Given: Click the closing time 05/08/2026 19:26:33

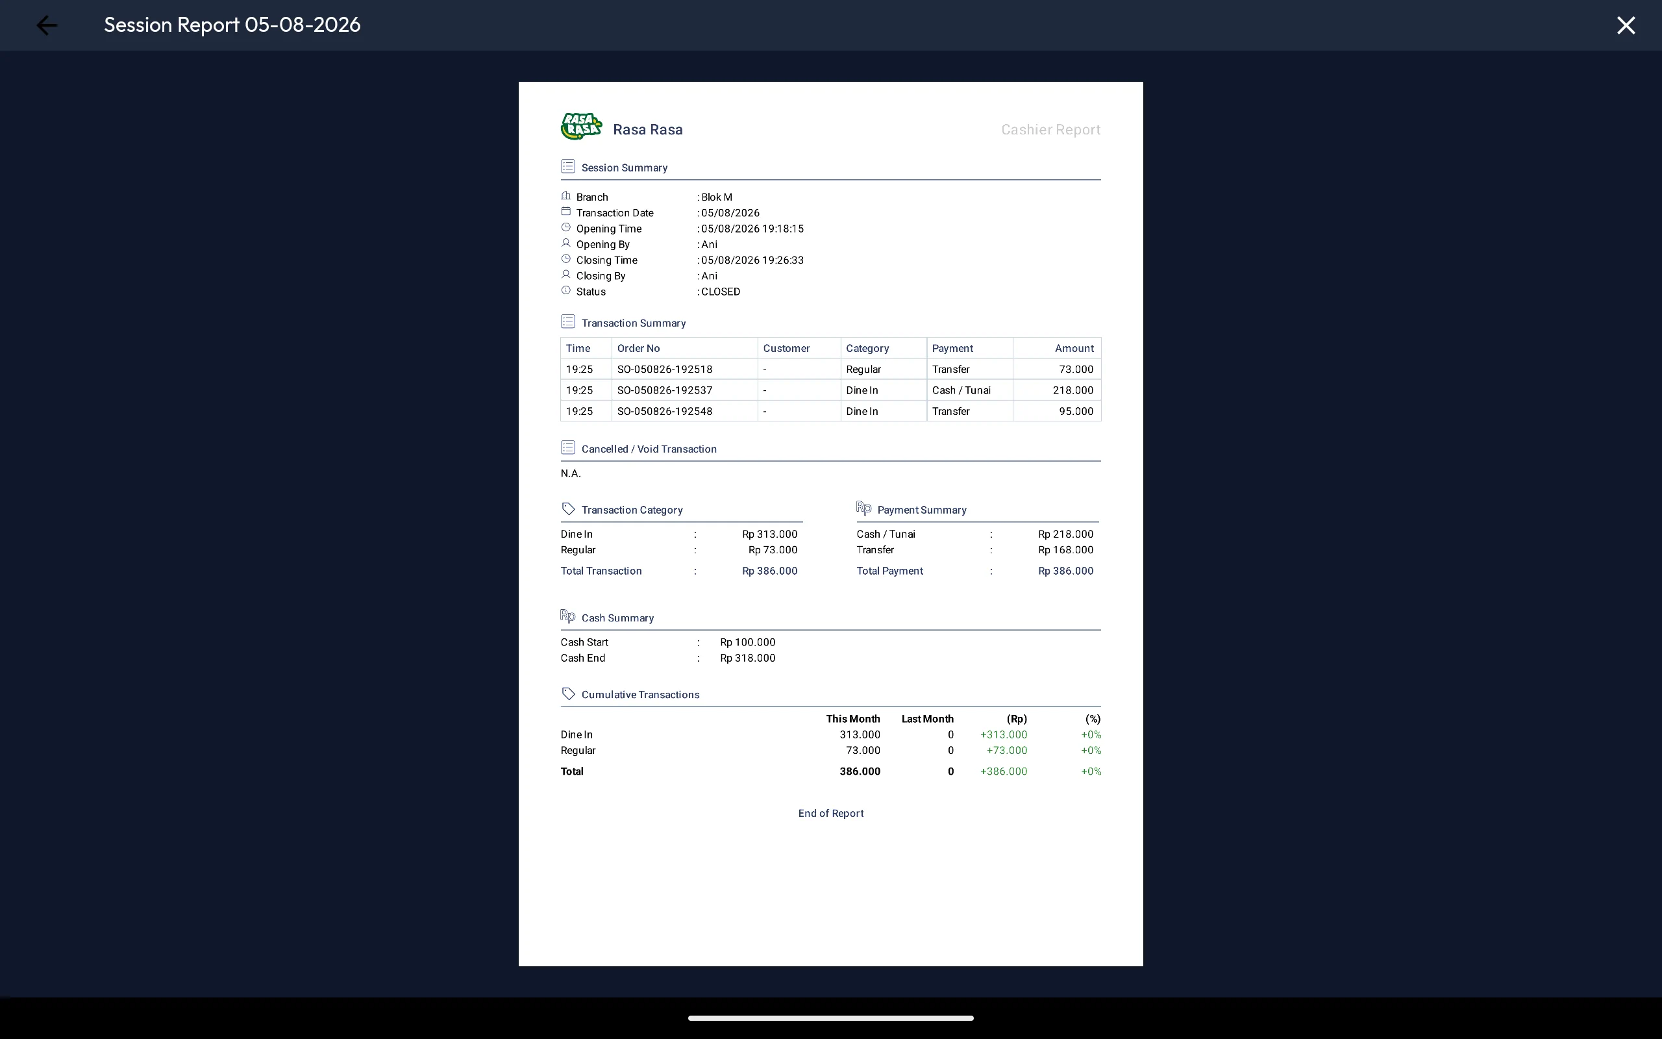Looking at the screenshot, I should (752, 260).
